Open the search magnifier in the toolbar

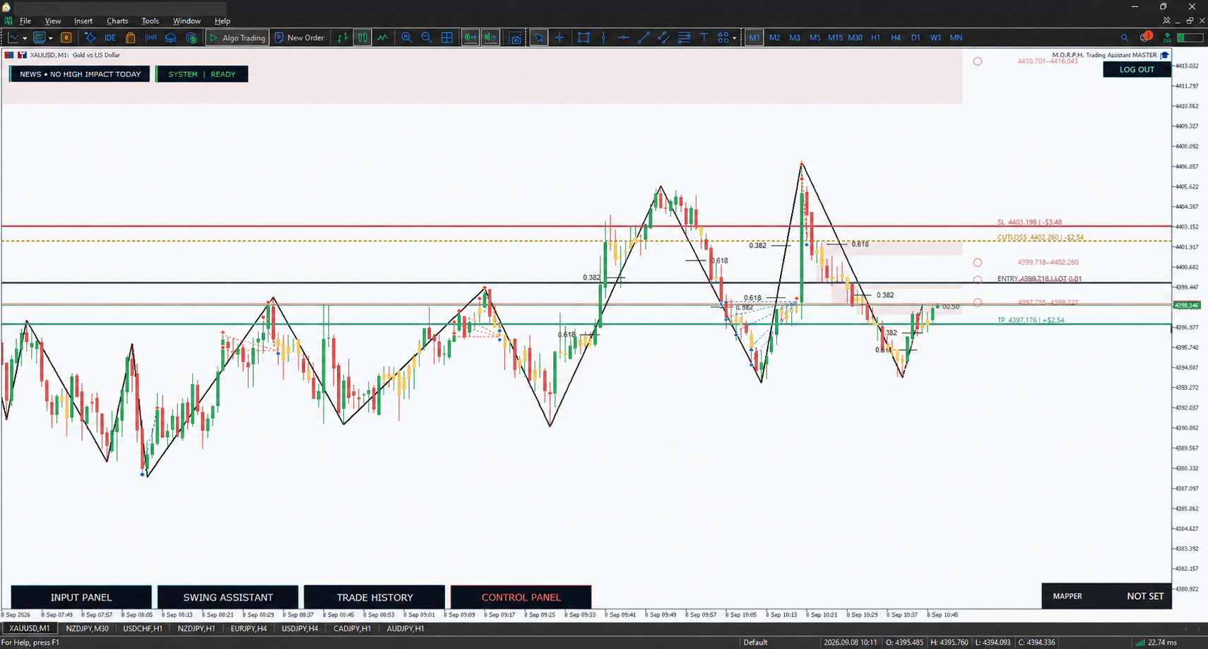point(1125,37)
